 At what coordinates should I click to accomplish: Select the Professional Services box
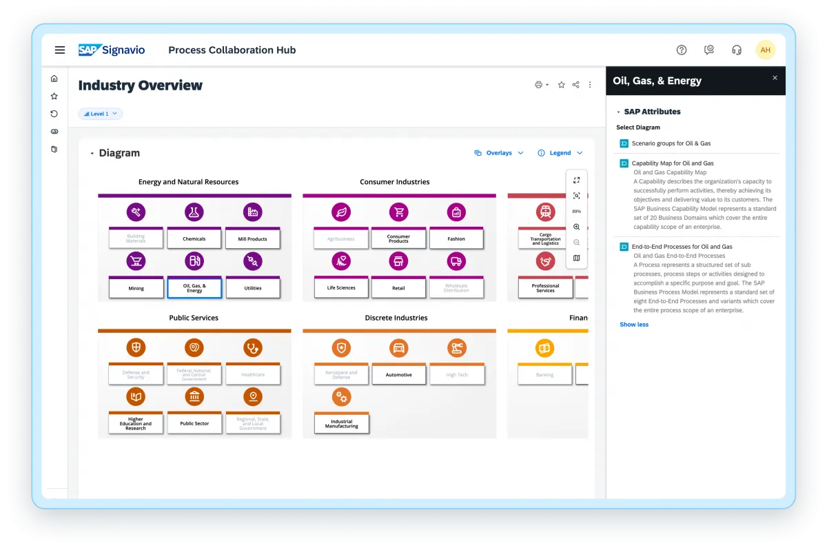(x=545, y=287)
